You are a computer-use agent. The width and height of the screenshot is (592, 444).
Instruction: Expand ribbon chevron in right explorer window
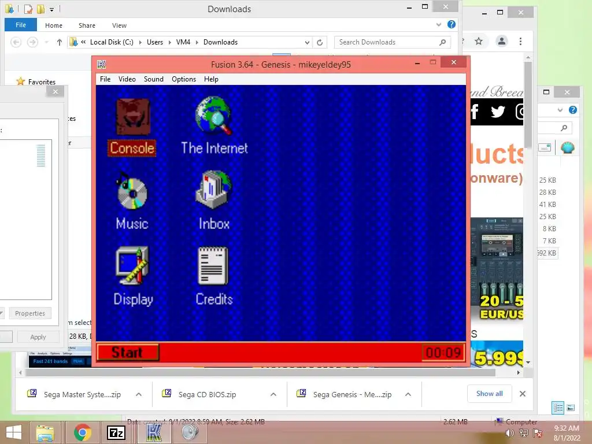pos(560,110)
